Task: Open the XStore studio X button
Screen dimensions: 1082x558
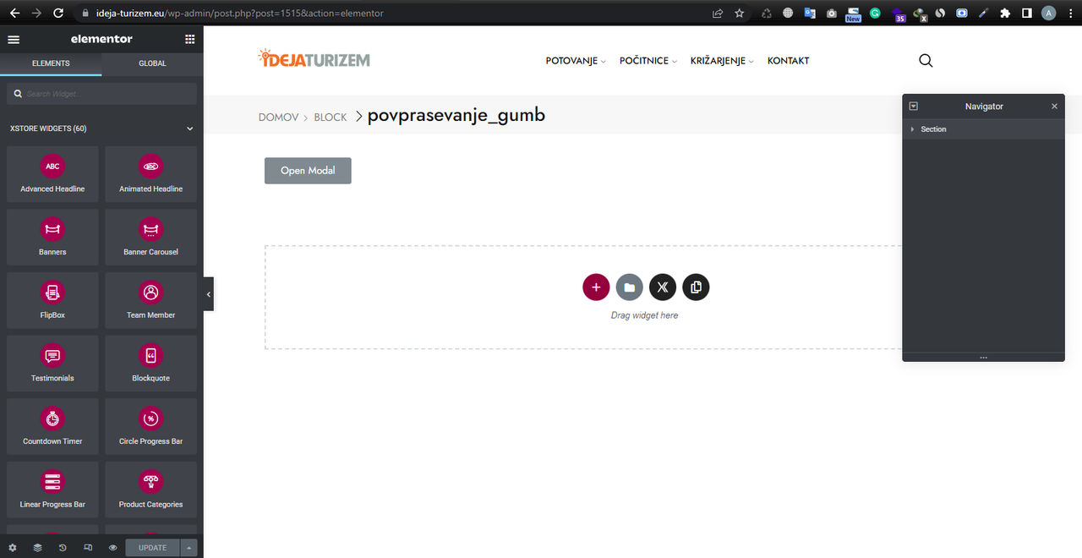Action: [x=663, y=287]
